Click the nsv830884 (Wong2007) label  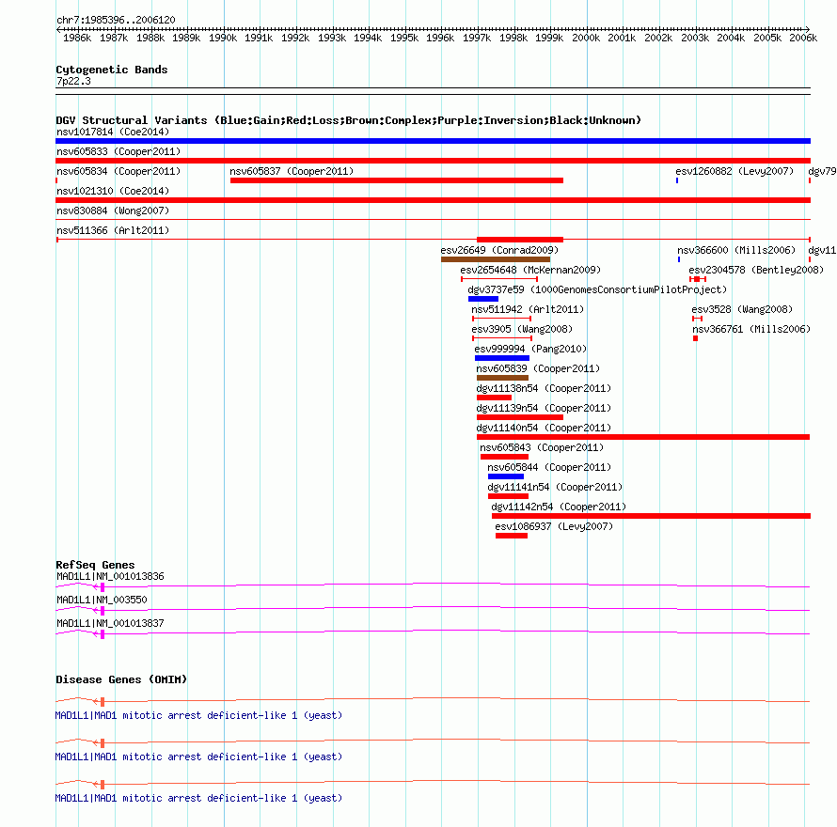[113, 211]
